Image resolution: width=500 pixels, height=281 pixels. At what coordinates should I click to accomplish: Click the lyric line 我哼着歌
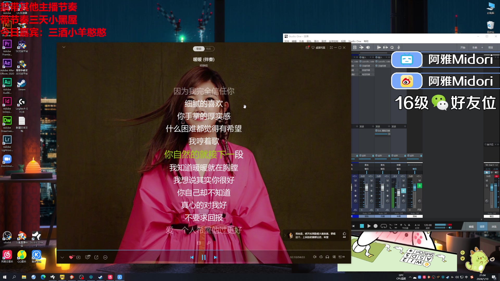[x=204, y=141]
